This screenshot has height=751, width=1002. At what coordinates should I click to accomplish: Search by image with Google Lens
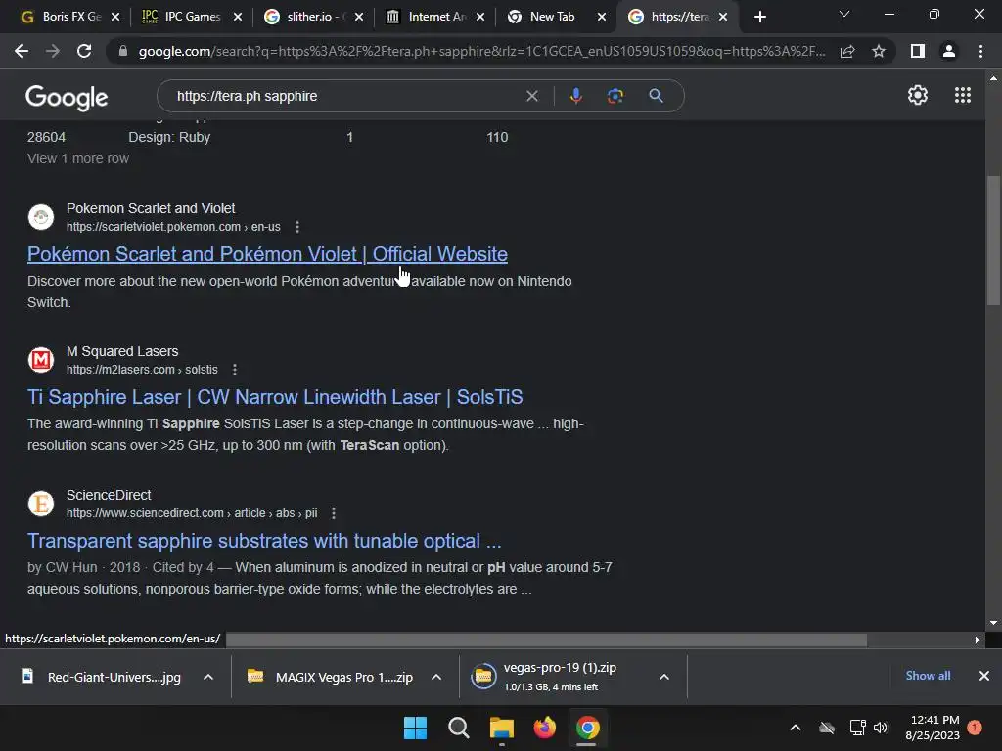(615, 96)
